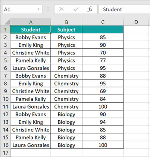
Task: Click score 95 in row 6
Action: point(103,68)
